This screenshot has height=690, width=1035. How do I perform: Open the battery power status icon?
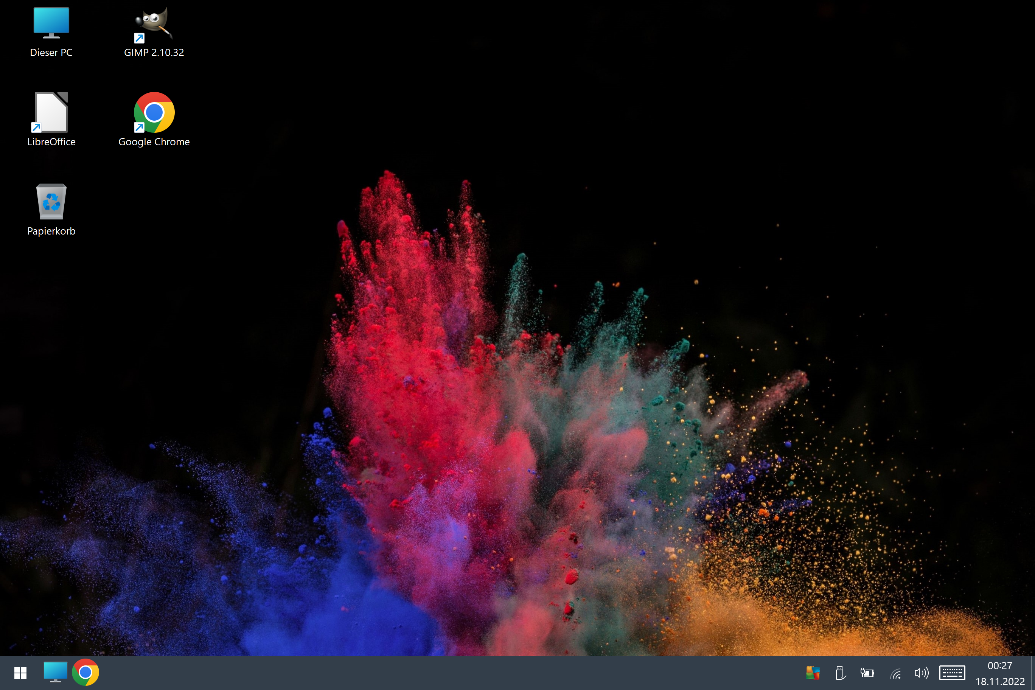pos(867,673)
